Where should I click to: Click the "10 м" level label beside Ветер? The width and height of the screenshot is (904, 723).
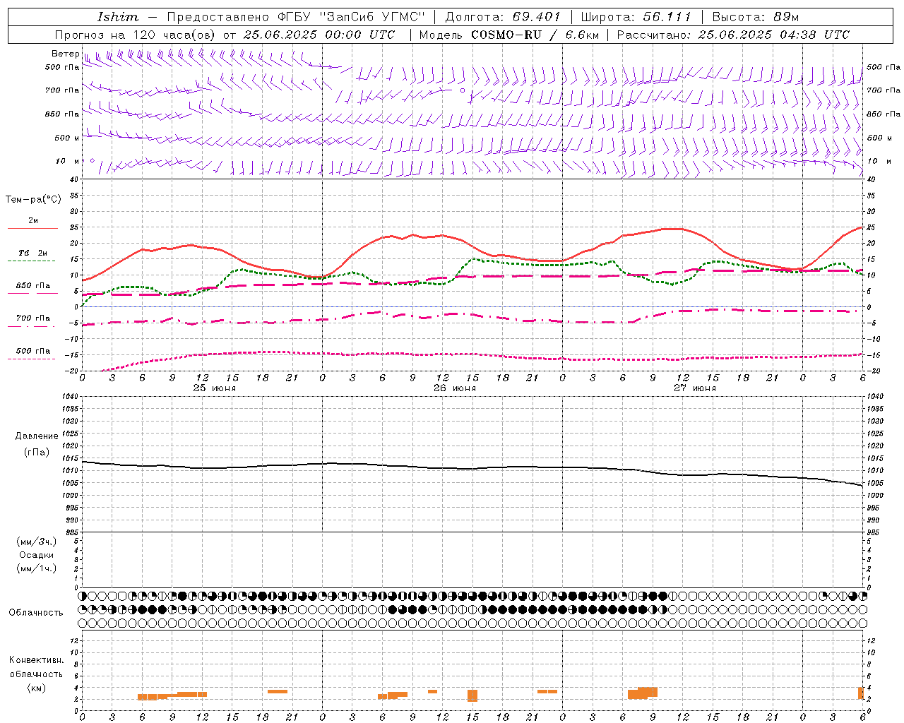click(67, 162)
